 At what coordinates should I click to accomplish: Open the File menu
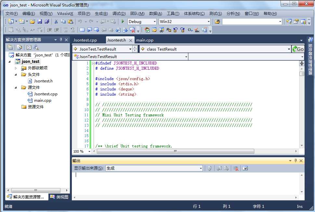coord(11,13)
